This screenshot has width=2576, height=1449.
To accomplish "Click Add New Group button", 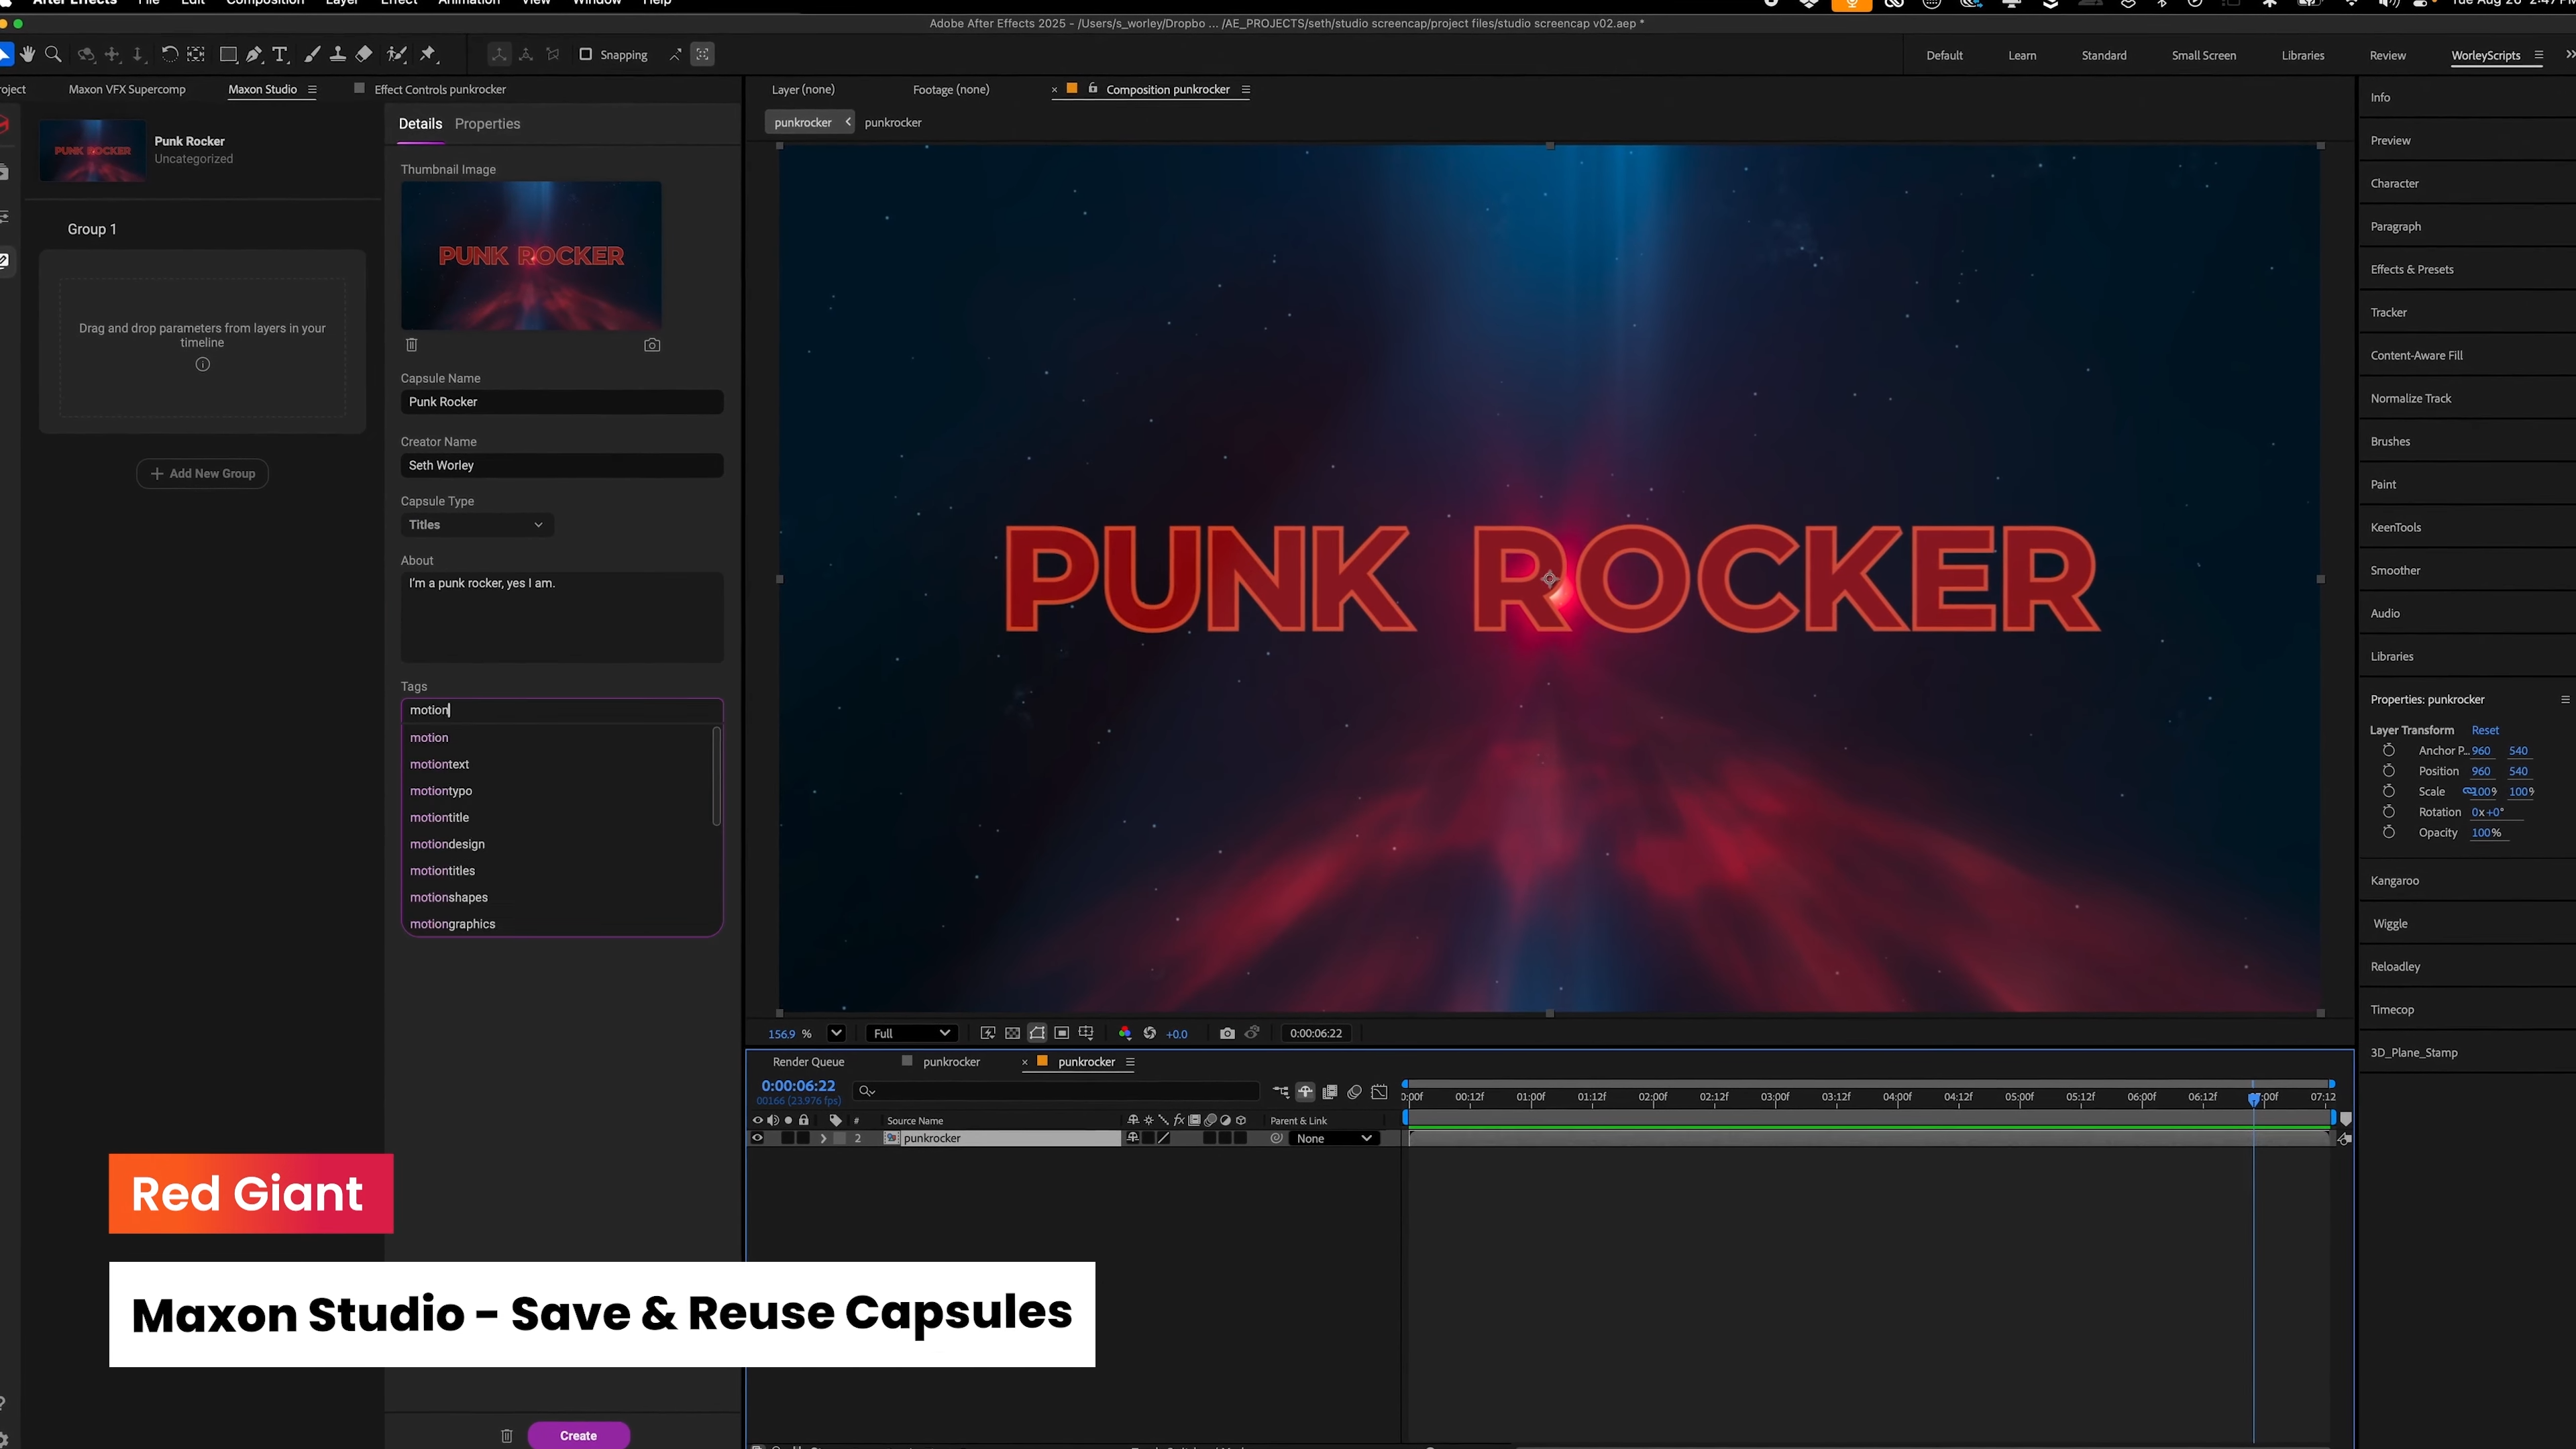I will pyautogui.click(x=202, y=474).
